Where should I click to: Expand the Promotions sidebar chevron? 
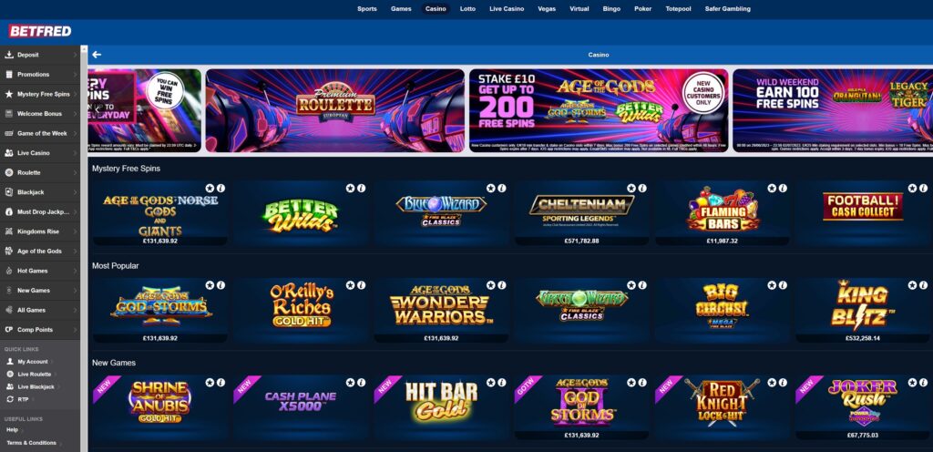pos(75,75)
